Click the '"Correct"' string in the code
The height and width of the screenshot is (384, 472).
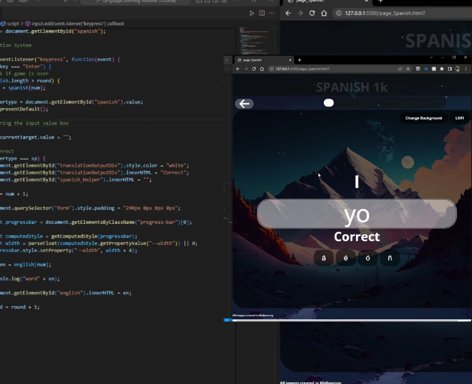click(x=173, y=173)
